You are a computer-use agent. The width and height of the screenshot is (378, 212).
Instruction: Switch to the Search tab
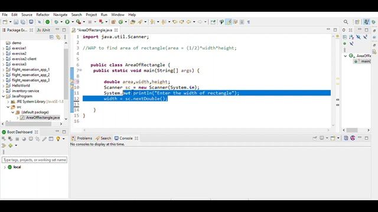[x=103, y=138]
